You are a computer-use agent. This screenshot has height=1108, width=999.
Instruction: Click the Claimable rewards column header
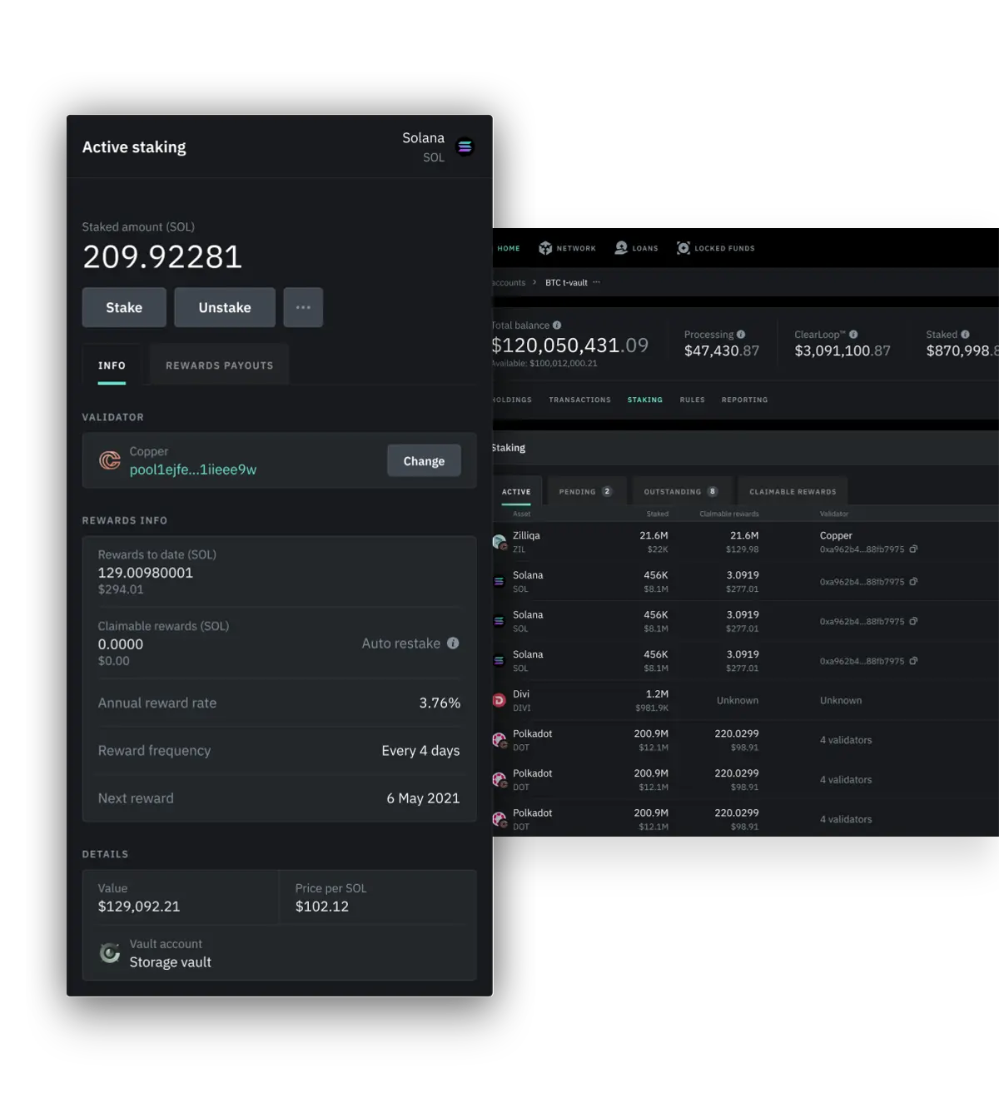(x=729, y=514)
